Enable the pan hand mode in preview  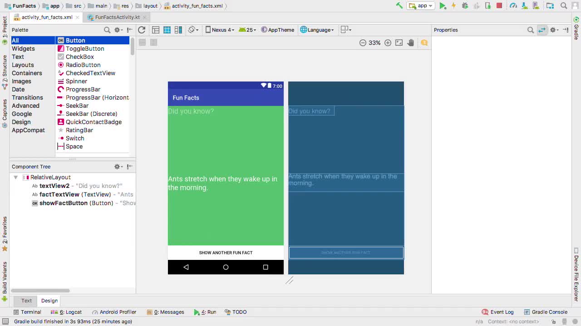coord(410,43)
